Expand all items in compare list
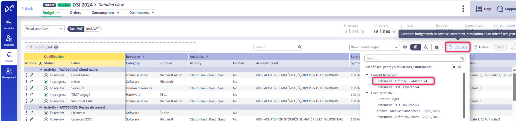The width and height of the screenshot is (516, 121). tap(459, 67)
